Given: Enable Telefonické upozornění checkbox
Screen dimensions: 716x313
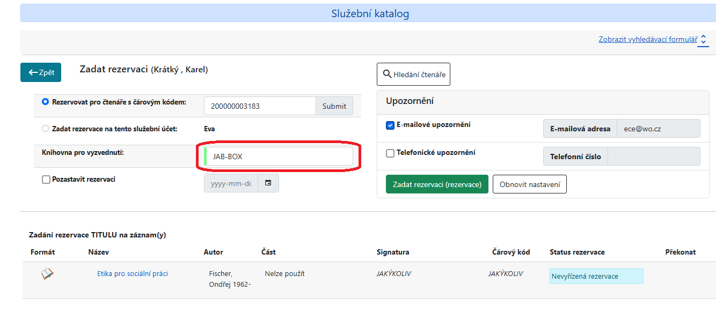Looking at the screenshot, I should click(x=390, y=153).
